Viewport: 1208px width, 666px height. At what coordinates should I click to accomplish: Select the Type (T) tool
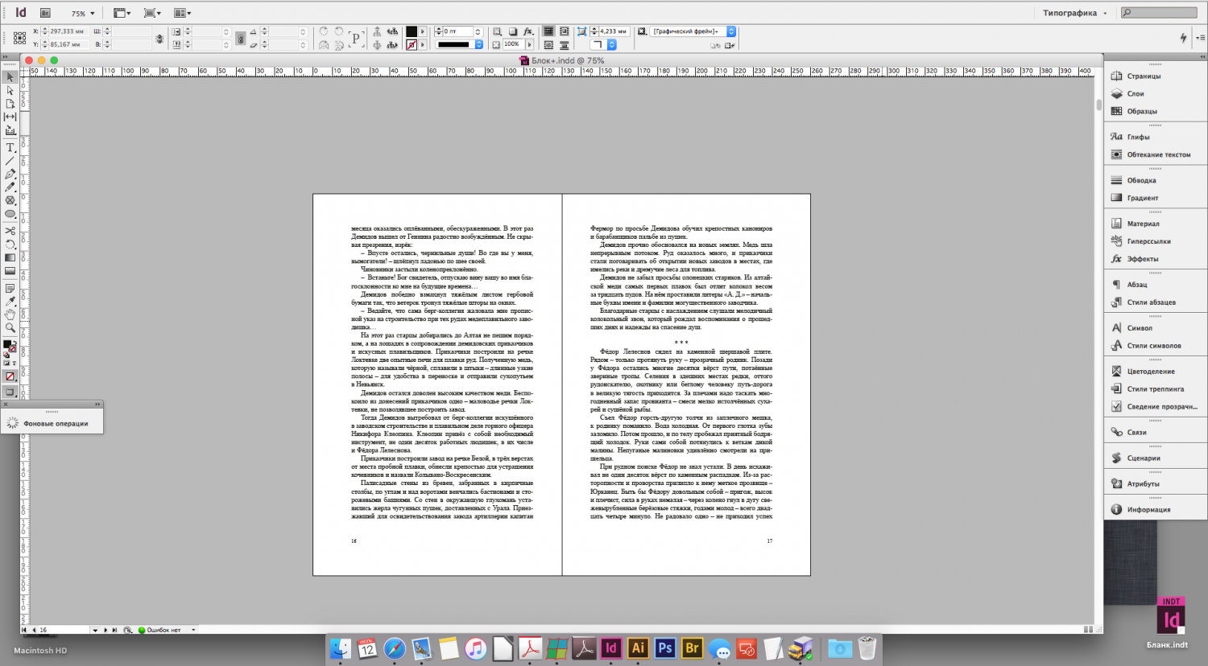click(10, 148)
